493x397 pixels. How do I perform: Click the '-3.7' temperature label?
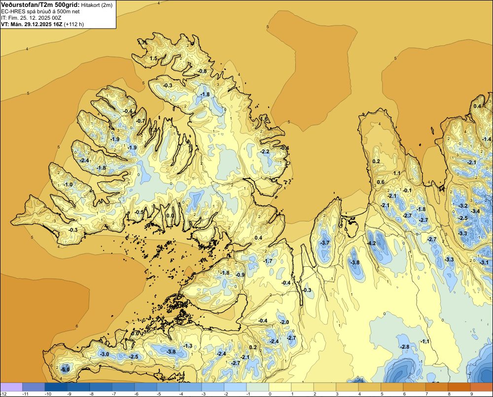coord(325,243)
